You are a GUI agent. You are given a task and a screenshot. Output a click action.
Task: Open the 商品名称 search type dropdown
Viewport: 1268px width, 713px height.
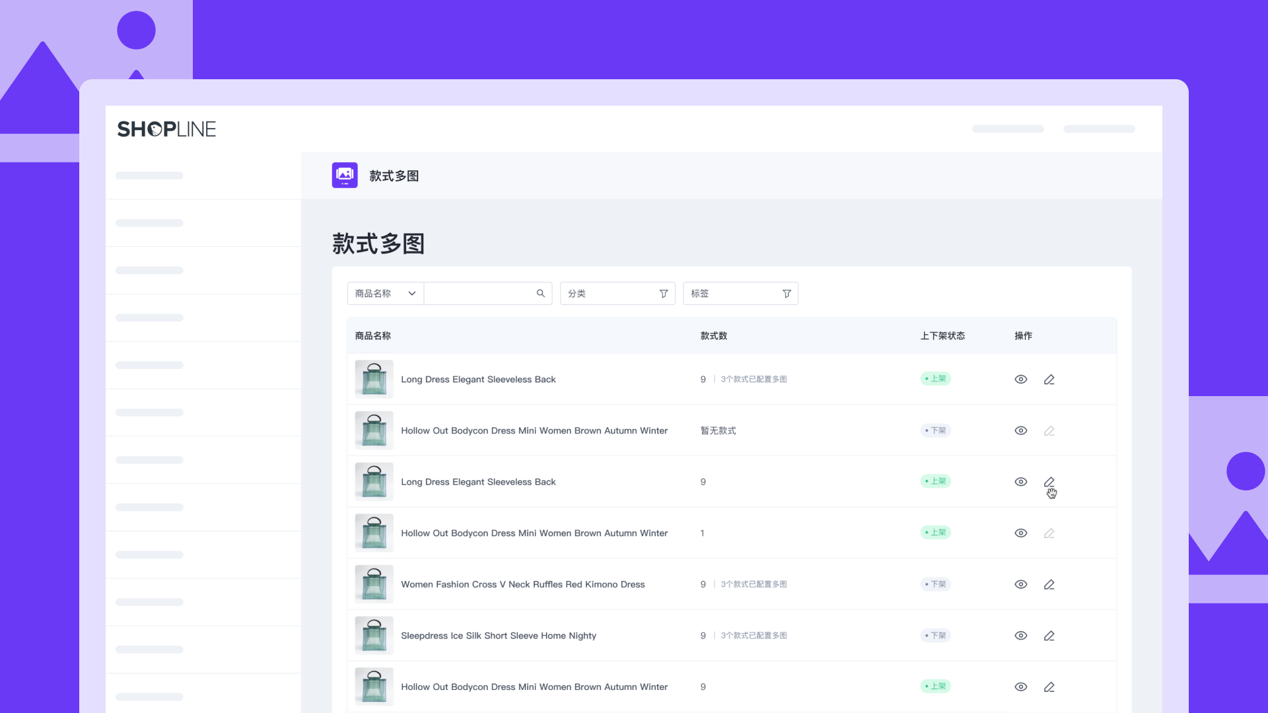385,293
